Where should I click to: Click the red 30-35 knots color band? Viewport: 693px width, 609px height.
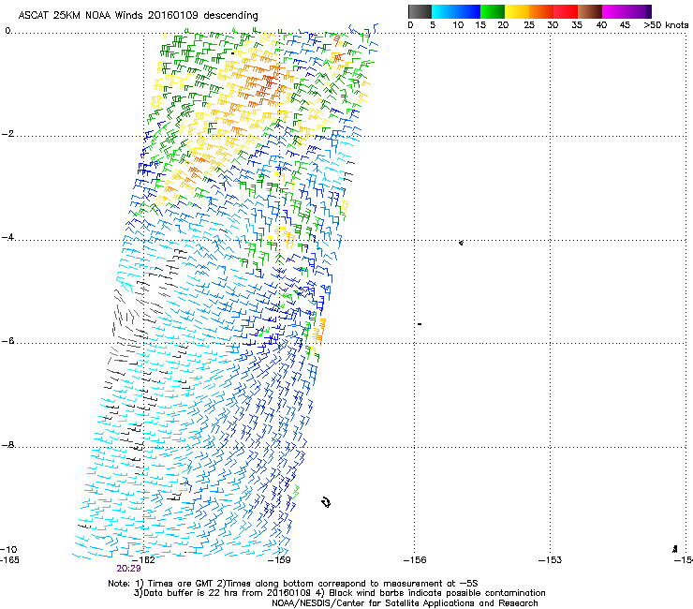pos(566,11)
